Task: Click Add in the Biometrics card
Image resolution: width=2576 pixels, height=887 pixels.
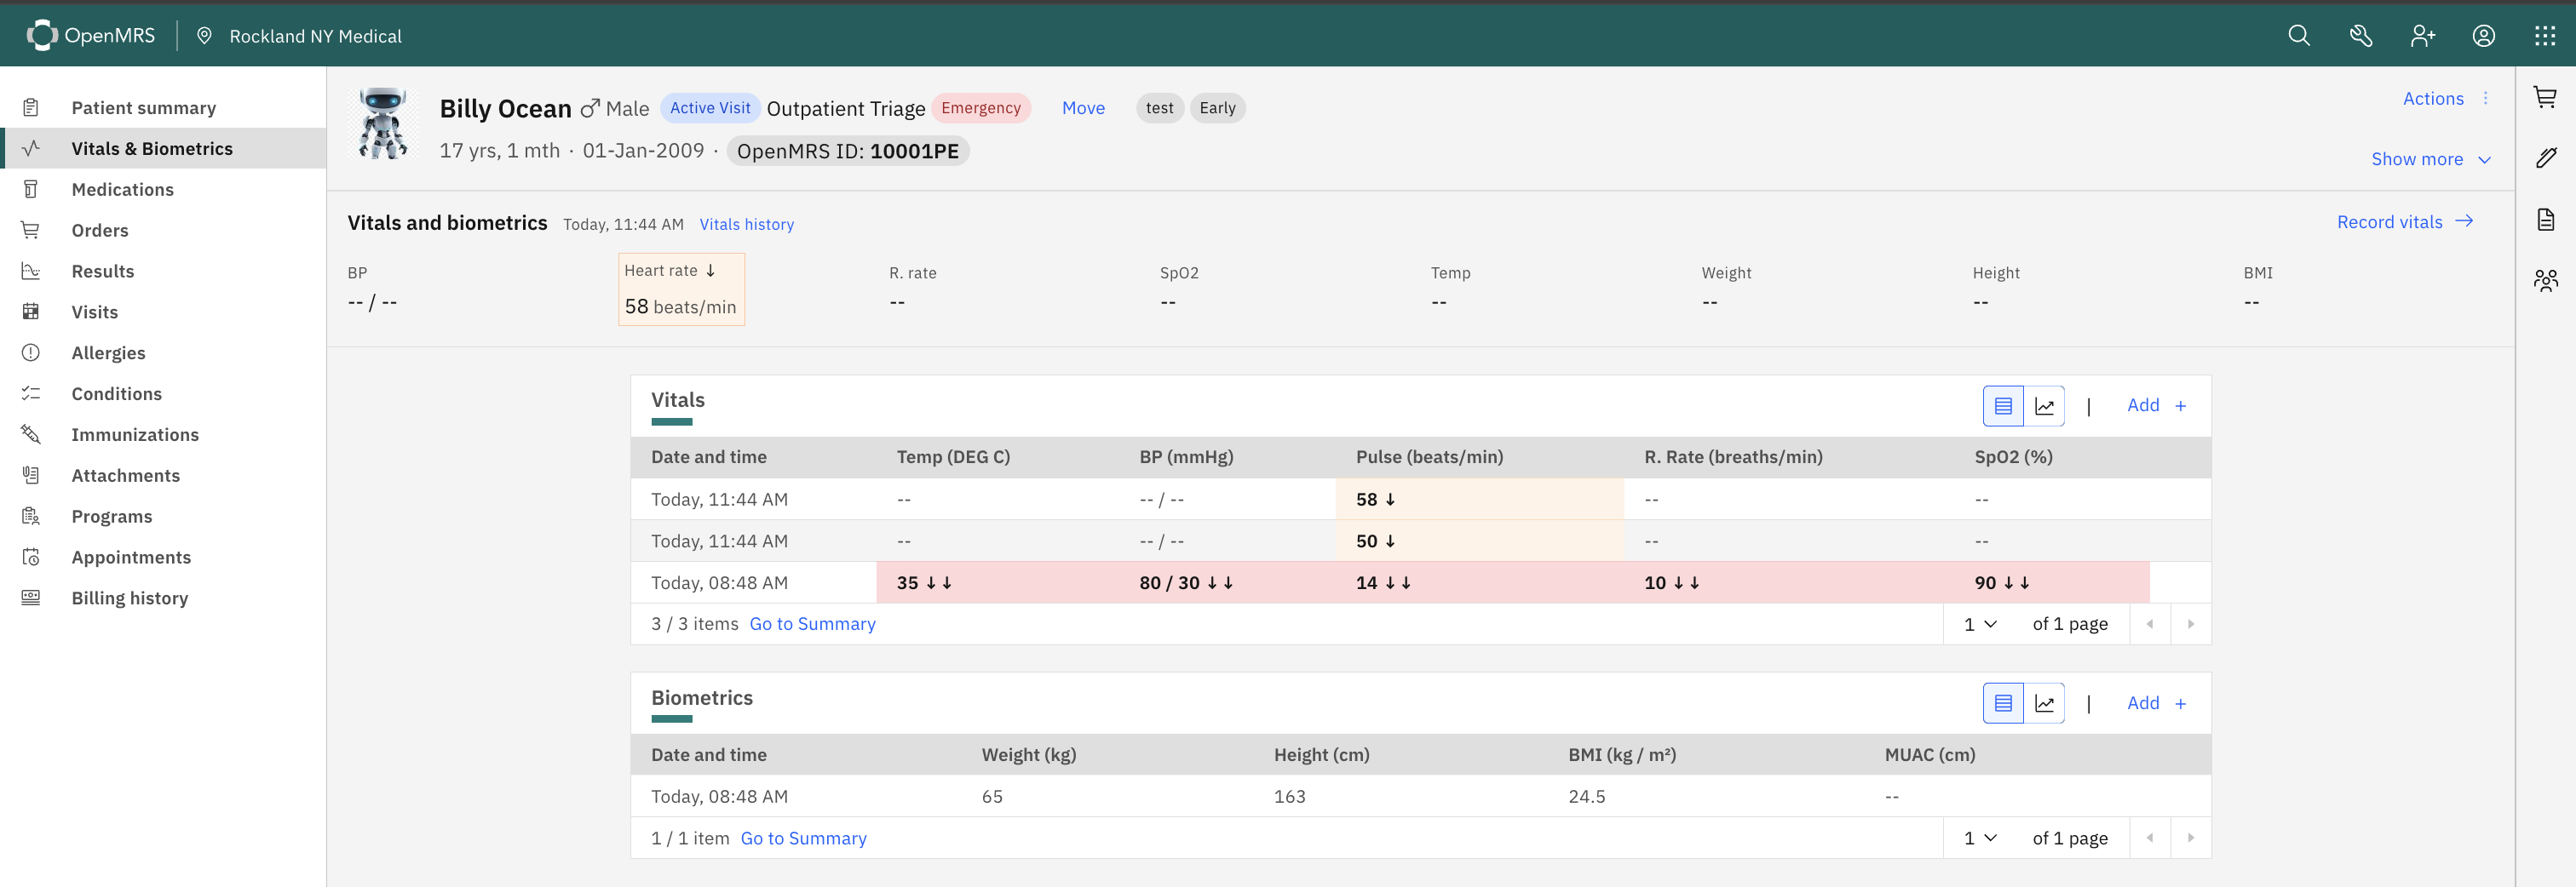Action: point(2156,704)
